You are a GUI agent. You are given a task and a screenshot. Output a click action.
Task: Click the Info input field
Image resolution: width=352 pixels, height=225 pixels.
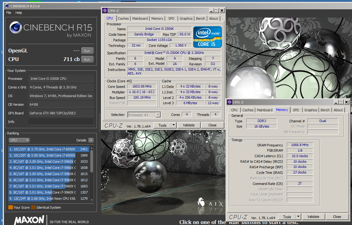point(61,122)
